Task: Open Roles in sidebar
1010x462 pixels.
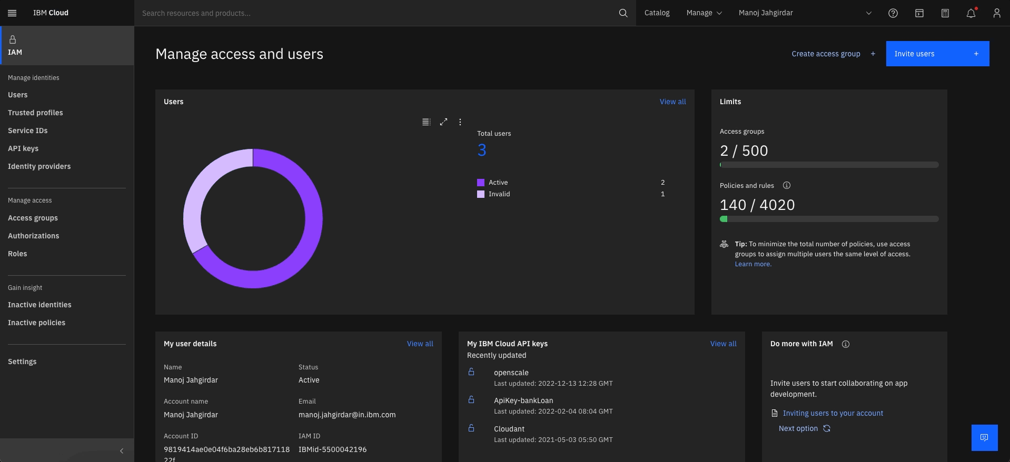Action: pos(17,254)
